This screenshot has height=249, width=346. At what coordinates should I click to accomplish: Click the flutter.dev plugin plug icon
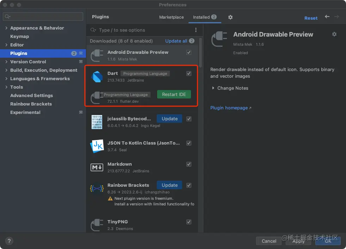point(97,98)
